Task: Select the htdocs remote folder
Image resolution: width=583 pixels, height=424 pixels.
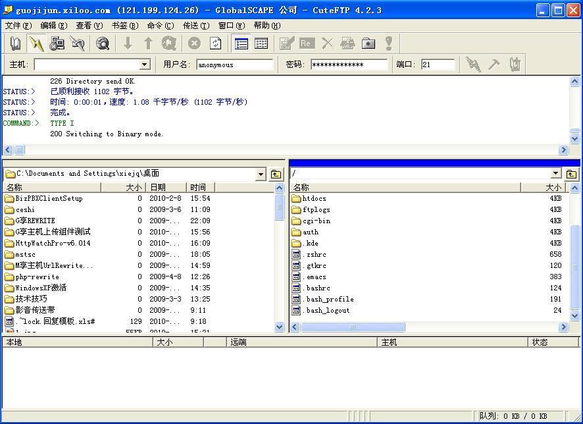Action: tap(314, 198)
